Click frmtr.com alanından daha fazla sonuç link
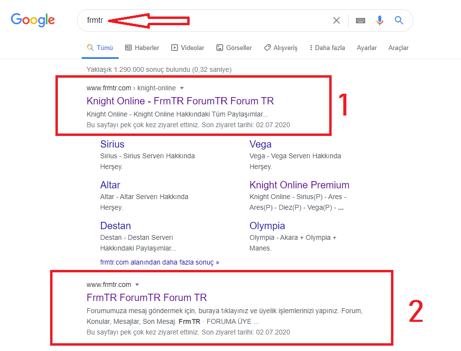 (160, 262)
